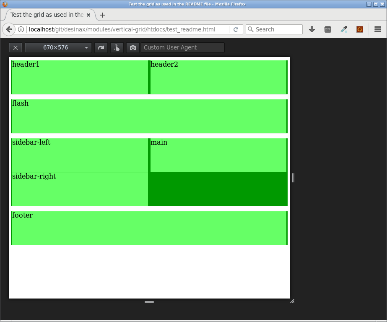The height and width of the screenshot is (322, 387).
Task: Grab the viewport's right-edge resize handle
Action: 293,178
